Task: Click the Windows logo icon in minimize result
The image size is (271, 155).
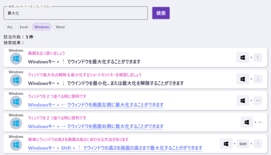Action: (x=16, y=80)
